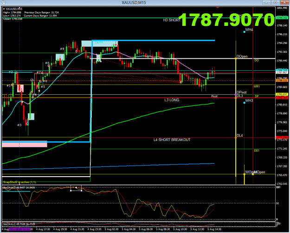The image size is (290, 233).
Task: Click the Current Days Range= 11.004 text
Action: tap(40, 16)
